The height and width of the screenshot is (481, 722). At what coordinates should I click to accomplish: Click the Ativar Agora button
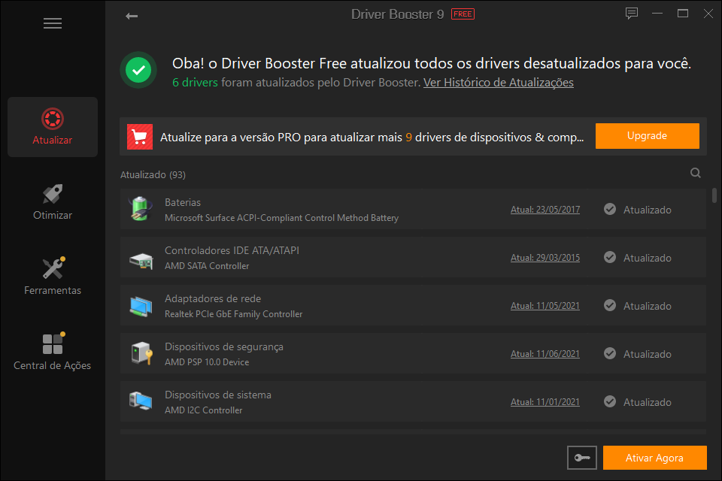(x=654, y=458)
